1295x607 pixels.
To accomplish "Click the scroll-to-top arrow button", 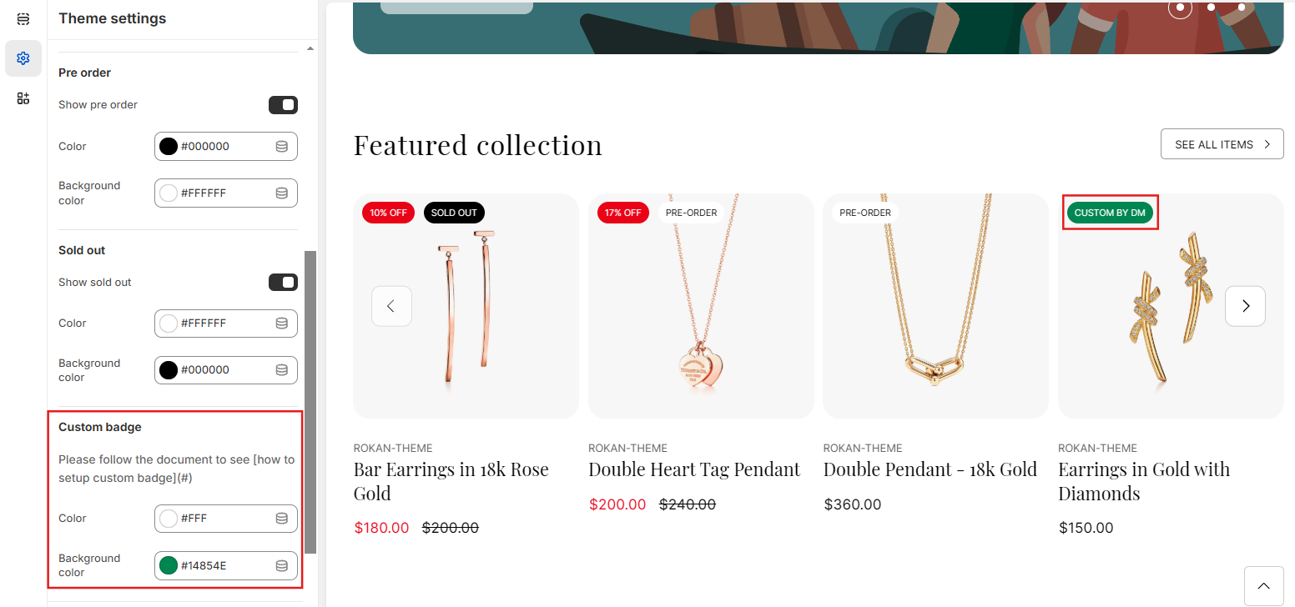I will [x=1264, y=585].
